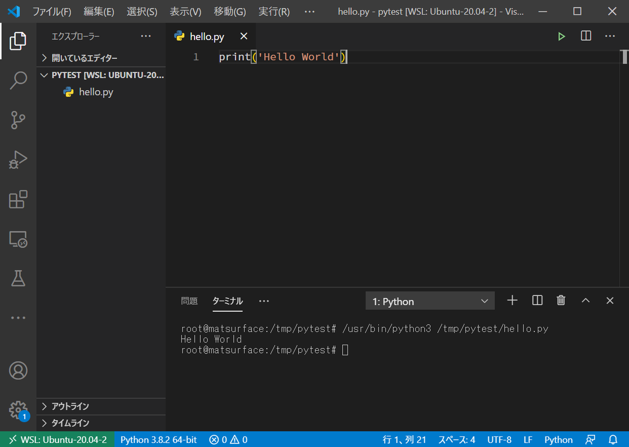Change end of line sequence LF
Viewport: 629px width, 447px height.
pos(528,440)
